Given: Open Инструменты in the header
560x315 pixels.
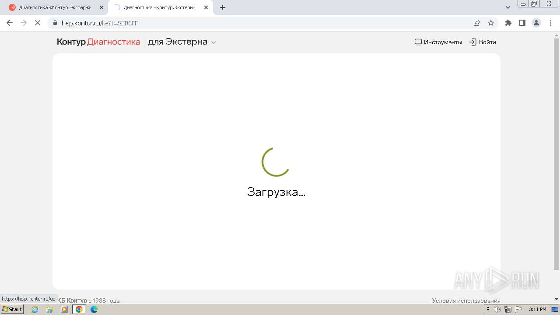Looking at the screenshot, I should 438,42.
